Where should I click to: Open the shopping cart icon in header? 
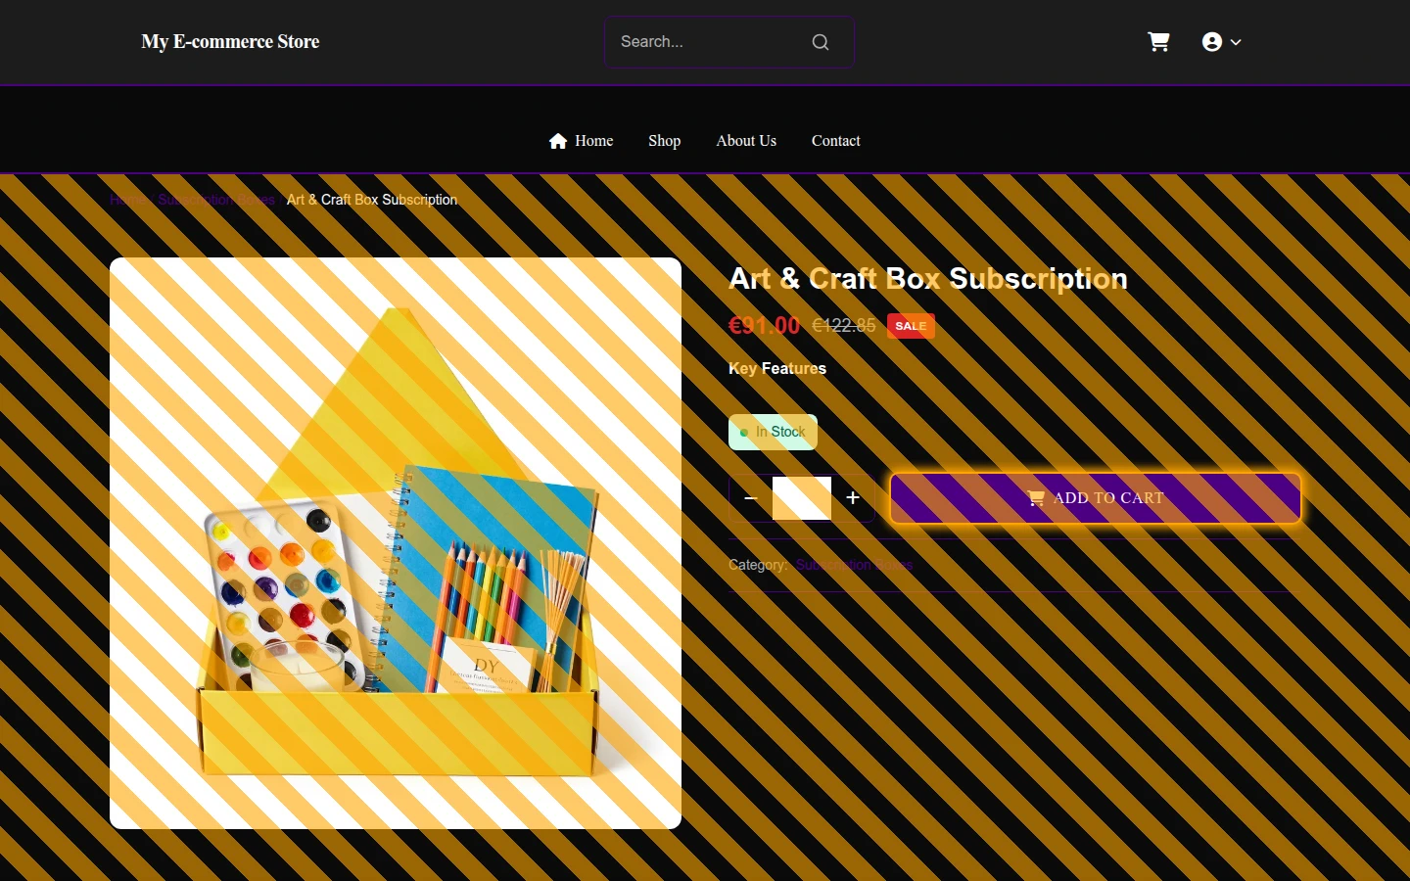pyautogui.click(x=1158, y=42)
